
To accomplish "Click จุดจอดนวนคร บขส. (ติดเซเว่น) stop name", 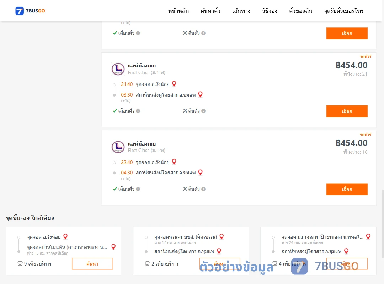I will (186, 237).
